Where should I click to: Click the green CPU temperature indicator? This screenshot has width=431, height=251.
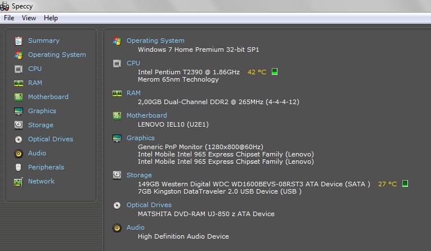point(275,71)
